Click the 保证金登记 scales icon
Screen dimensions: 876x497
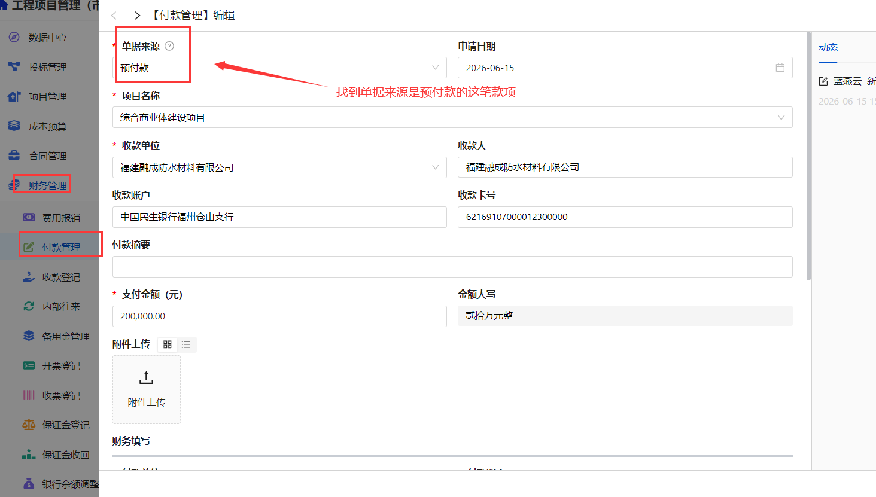pos(29,425)
